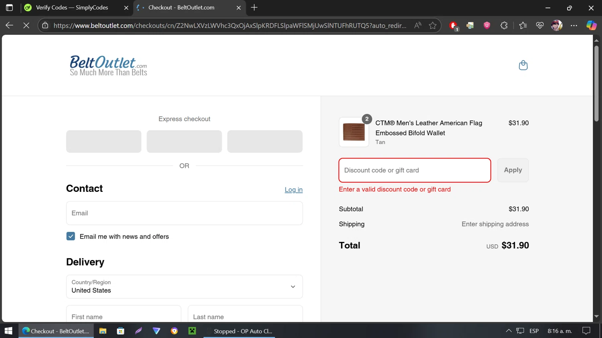Open the notification center icon
This screenshot has width=602, height=338.
tap(586, 331)
